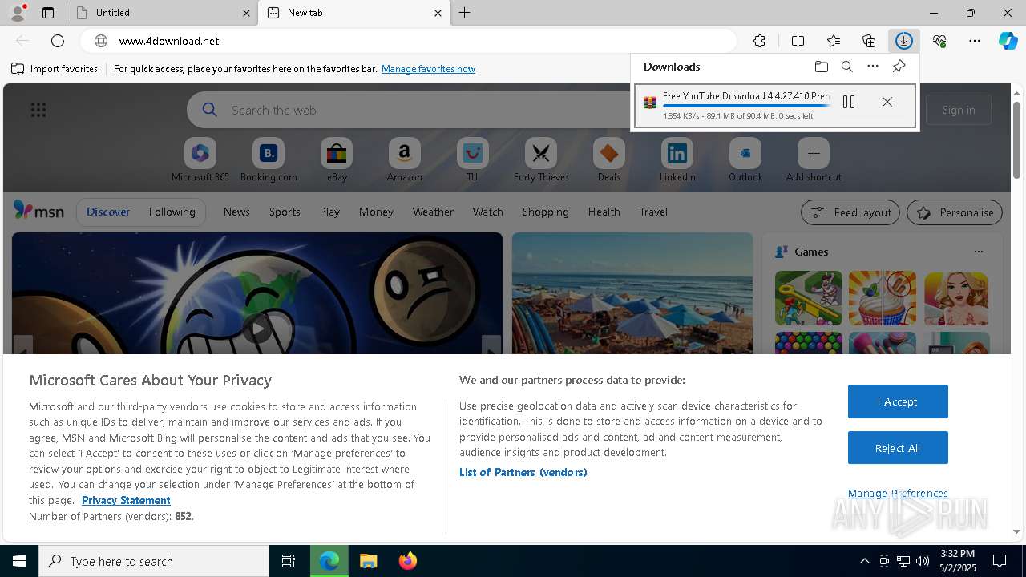This screenshot has height=577, width=1026.
Task: Open Copilot icon in browser corner
Action: [x=1008, y=41]
